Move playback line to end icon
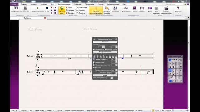The image size is (200, 112). pos(55,13)
